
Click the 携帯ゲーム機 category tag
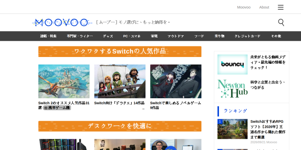57,108
